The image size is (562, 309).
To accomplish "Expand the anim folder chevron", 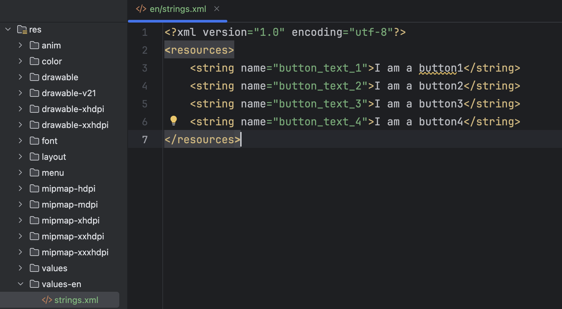I will 21,45.
